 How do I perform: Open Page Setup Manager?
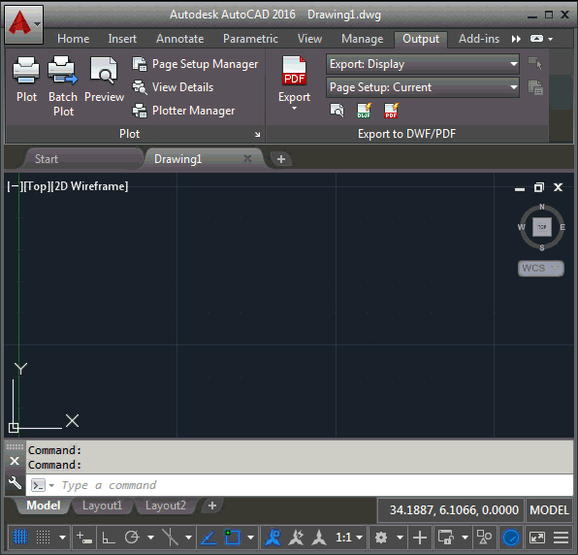[x=195, y=64]
